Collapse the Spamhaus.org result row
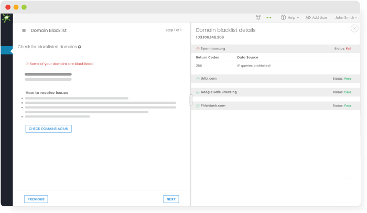367x213 pixels. [275, 49]
